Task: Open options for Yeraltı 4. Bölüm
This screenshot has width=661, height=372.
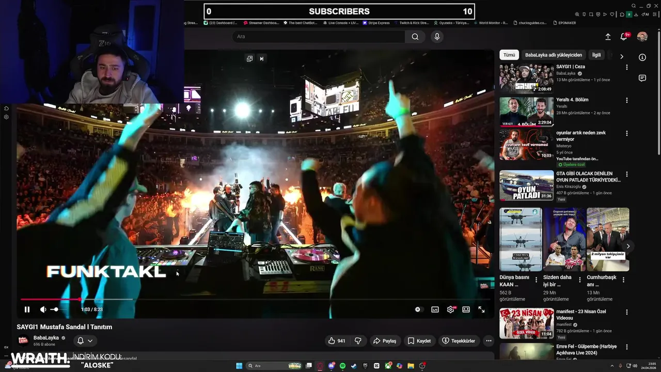Action: click(627, 100)
